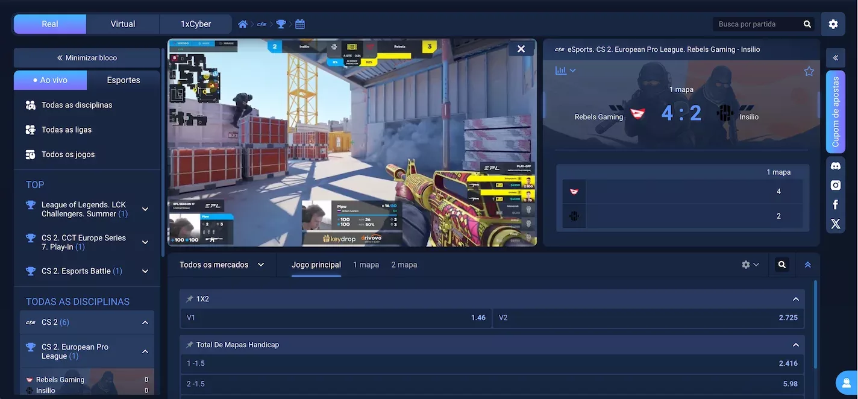
Task: Open the settings gear in the top bar
Action: pos(833,24)
